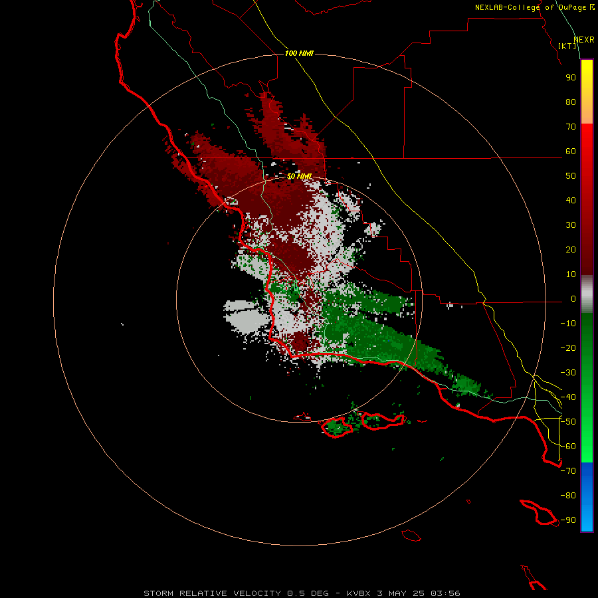Click the 80 label on the velocity legend

pyautogui.click(x=571, y=102)
